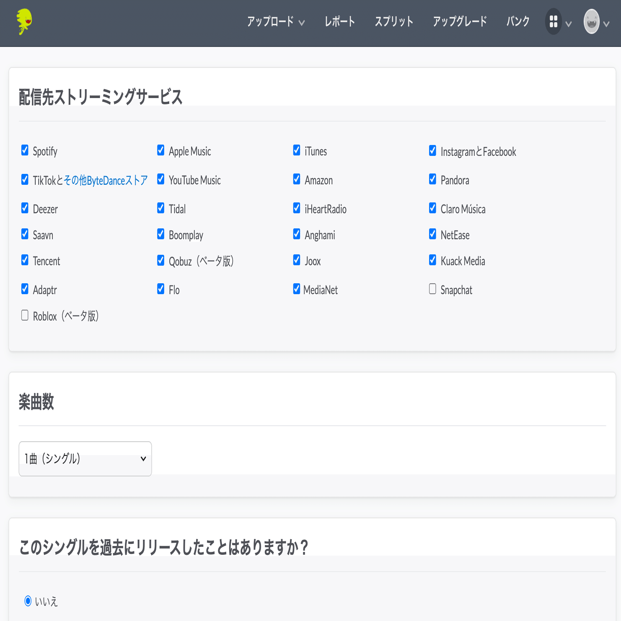Uncheck the Adaptr checkbox

click(x=25, y=289)
